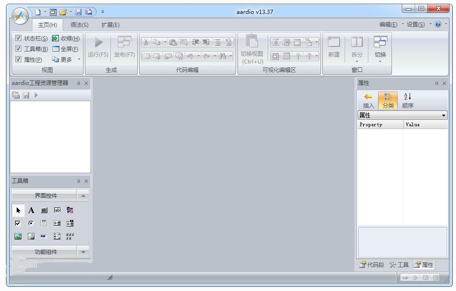Toggle 分类 categorized view in properties
This screenshot has width=456, height=291.
(x=388, y=100)
